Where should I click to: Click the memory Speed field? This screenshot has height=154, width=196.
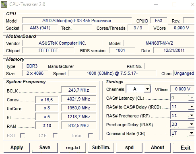(112, 73)
